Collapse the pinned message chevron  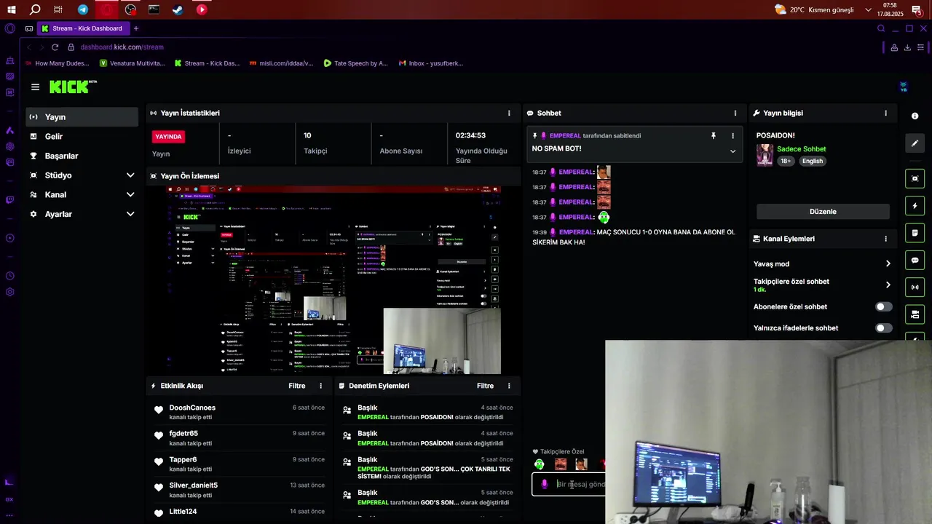coord(732,151)
